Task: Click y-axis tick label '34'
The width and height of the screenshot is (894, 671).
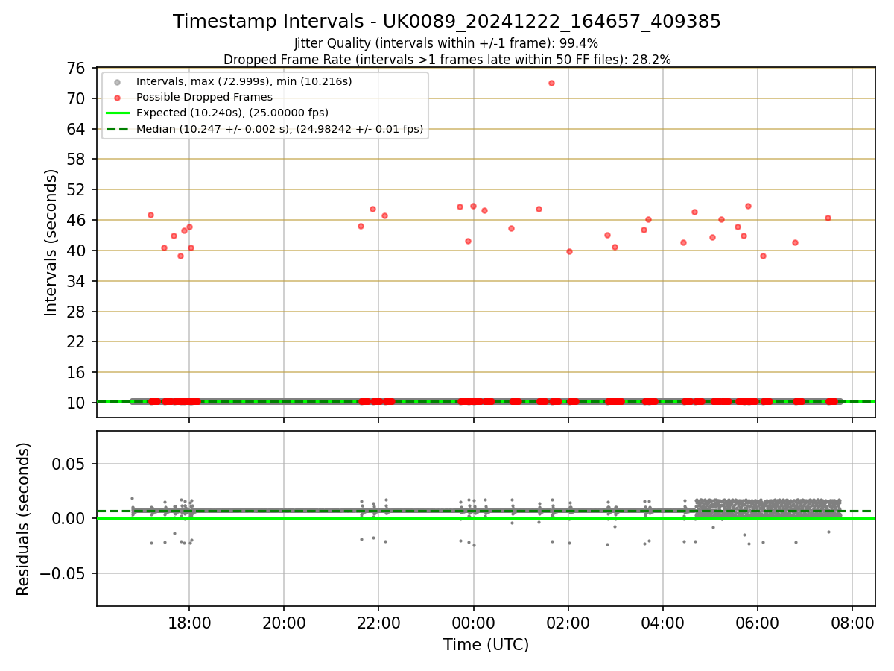Action: [77, 281]
